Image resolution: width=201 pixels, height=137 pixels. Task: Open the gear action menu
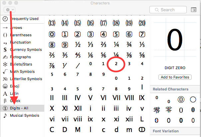pos(10,10)
